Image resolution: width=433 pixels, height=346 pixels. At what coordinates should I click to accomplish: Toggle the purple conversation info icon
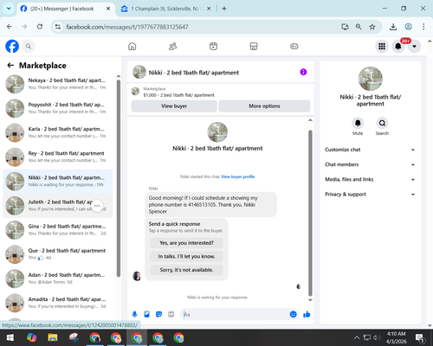coord(303,72)
